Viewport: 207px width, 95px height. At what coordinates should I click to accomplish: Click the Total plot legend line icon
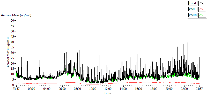click(202, 3)
